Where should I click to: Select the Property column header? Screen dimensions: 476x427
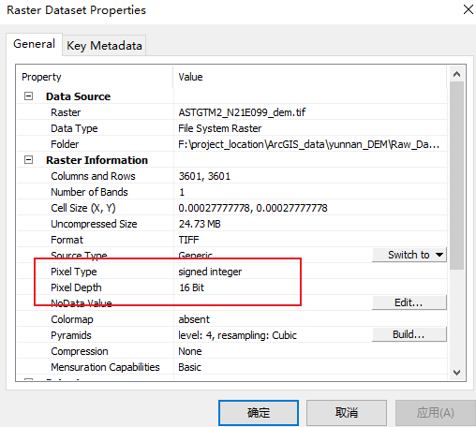[x=95, y=77]
